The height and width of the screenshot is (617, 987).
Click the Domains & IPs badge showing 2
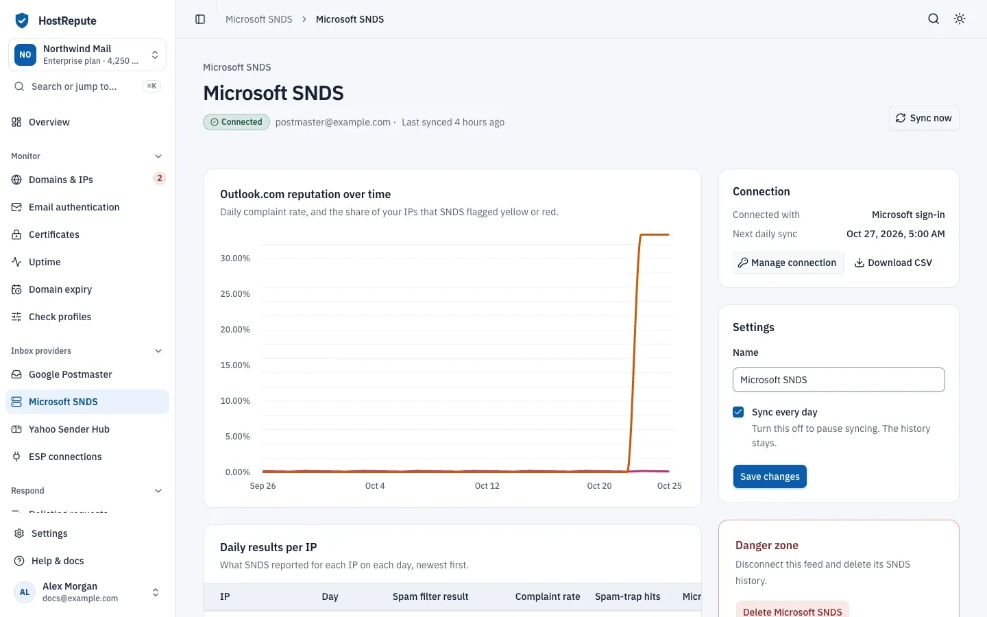tap(160, 178)
